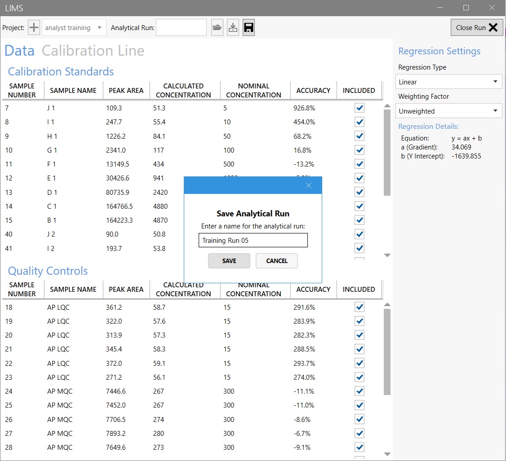The height and width of the screenshot is (461, 506).
Task: Toggle Included for sample F 1
Action: pyautogui.click(x=359, y=164)
